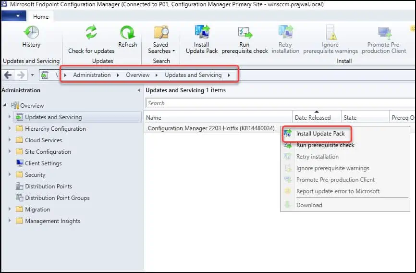Expand the Management Insights tree node

click(x=10, y=221)
